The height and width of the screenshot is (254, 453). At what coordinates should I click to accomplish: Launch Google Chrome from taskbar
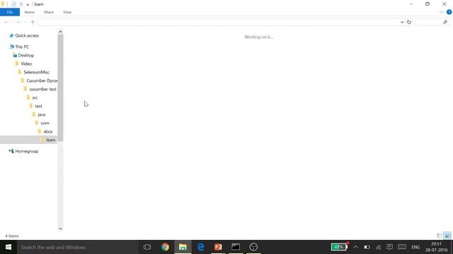click(165, 247)
